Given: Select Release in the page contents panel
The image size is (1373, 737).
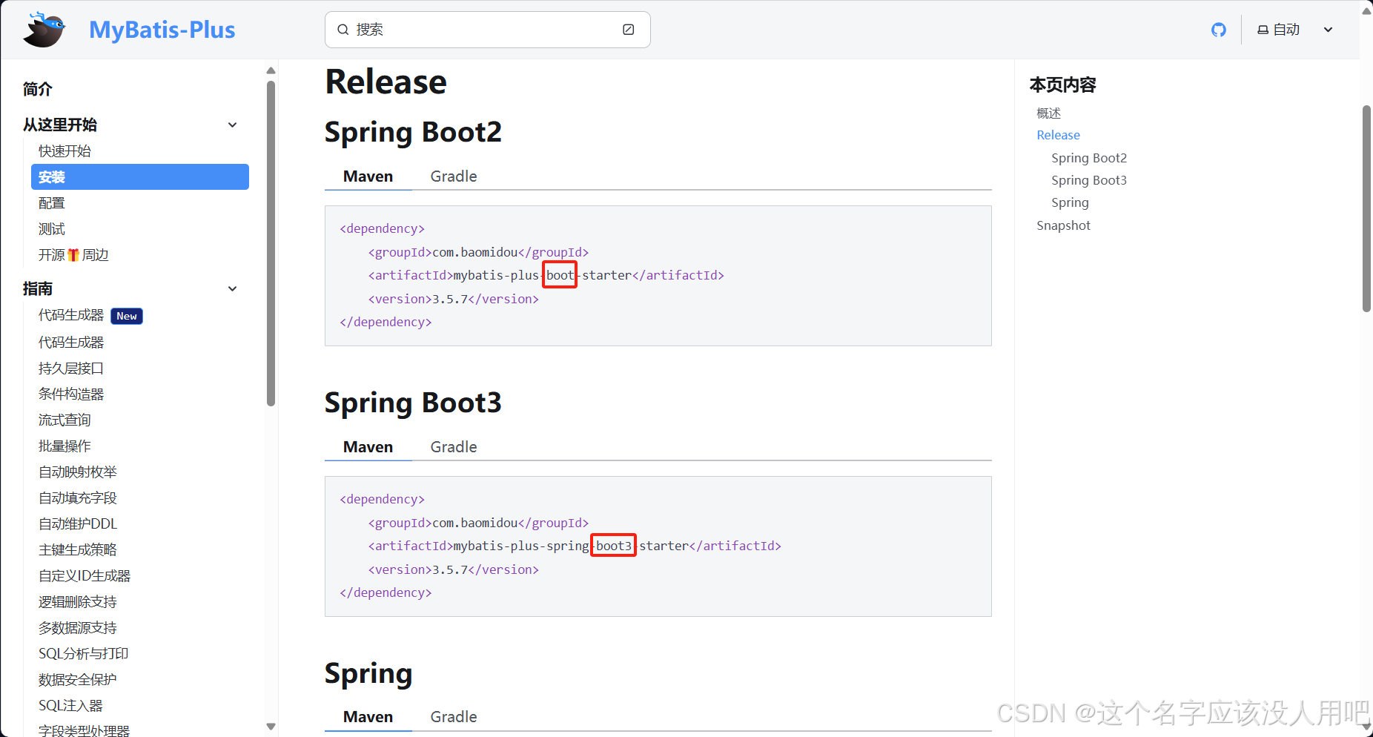Looking at the screenshot, I should pos(1058,134).
